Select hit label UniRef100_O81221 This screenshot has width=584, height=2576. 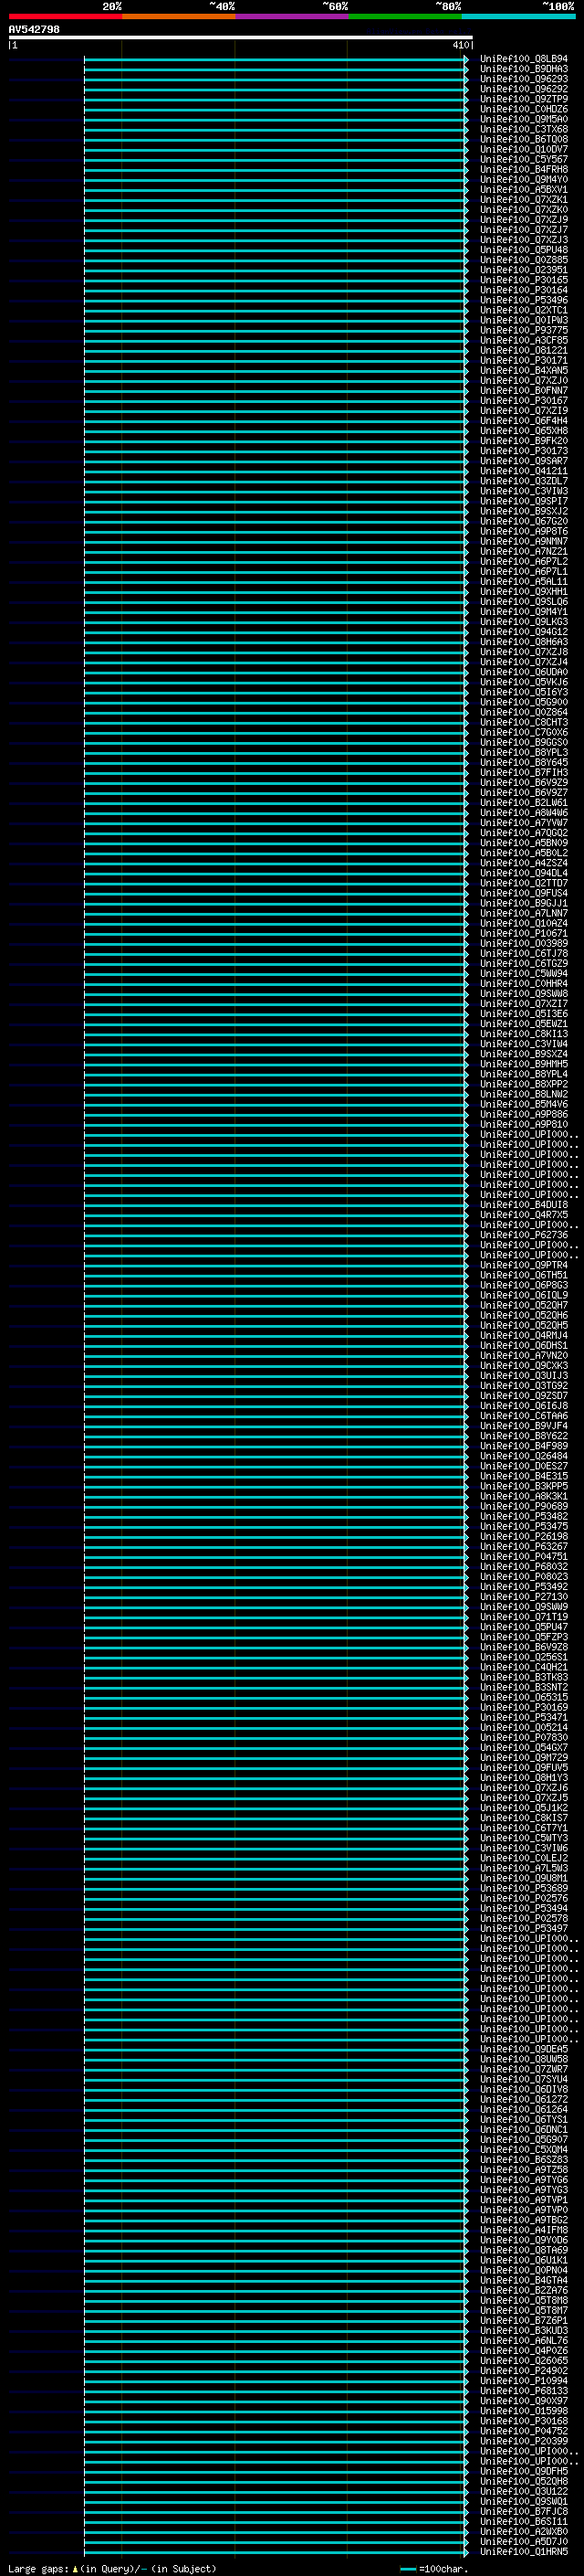[523, 350]
